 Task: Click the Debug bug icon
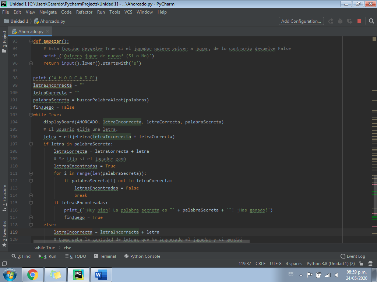pyautogui.click(x=340, y=21)
